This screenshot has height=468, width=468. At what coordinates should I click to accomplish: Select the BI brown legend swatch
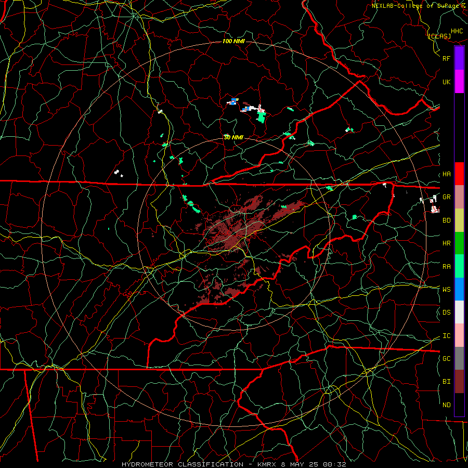(x=459, y=382)
